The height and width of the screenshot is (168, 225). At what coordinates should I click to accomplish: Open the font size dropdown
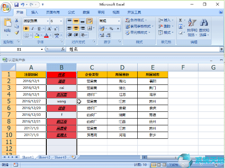(61, 21)
